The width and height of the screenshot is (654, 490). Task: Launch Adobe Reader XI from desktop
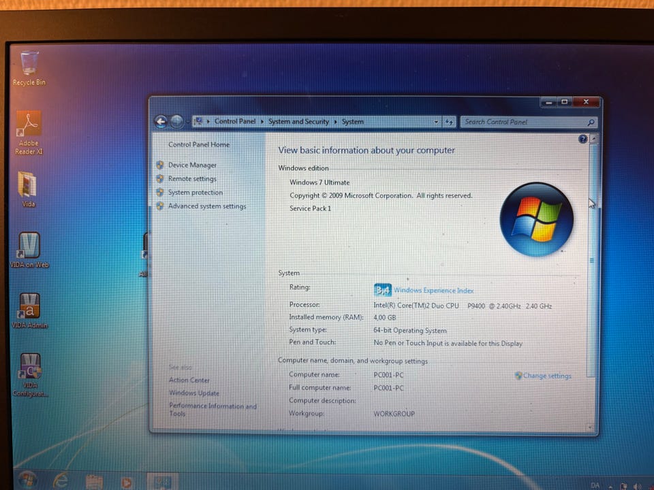point(29,133)
